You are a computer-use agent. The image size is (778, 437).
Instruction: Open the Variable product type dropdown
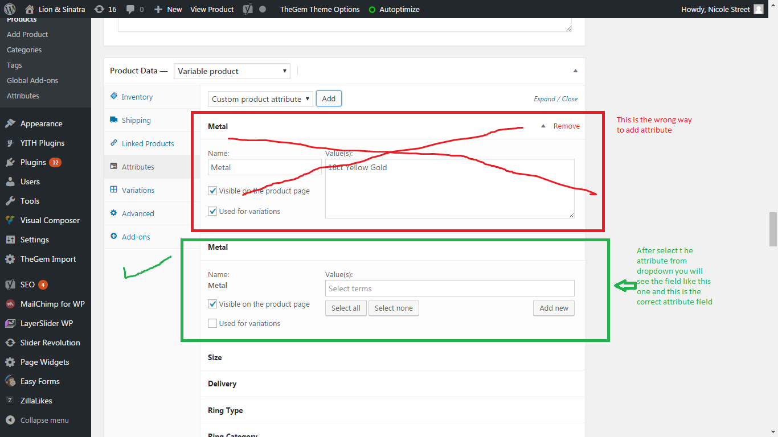tap(232, 71)
